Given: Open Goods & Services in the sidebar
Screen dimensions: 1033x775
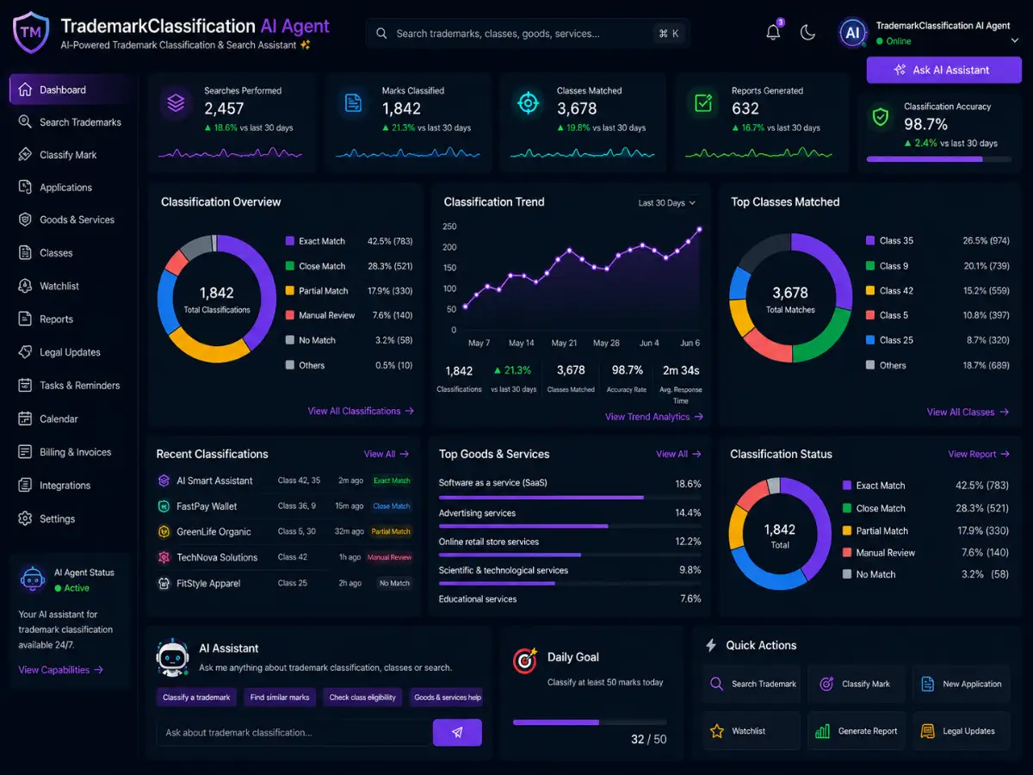Looking at the screenshot, I should (x=69, y=220).
